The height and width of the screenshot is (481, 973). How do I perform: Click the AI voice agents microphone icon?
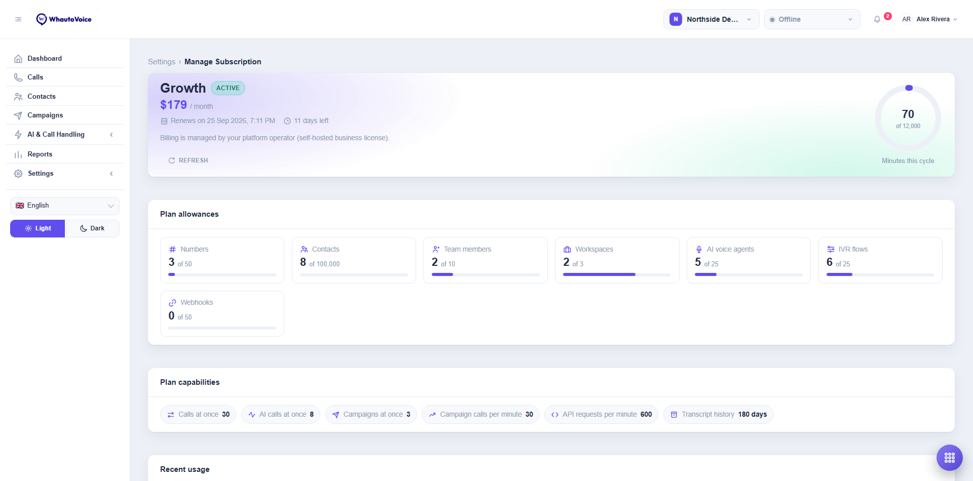tap(699, 249)
